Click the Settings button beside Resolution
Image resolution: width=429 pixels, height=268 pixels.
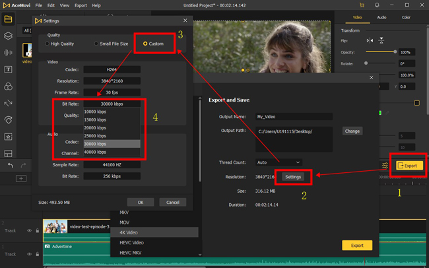click(293, 177)
